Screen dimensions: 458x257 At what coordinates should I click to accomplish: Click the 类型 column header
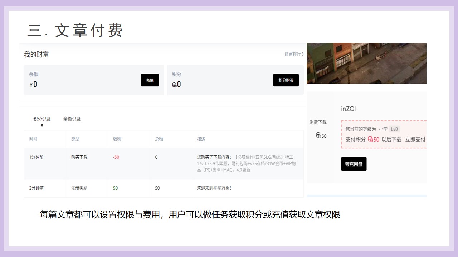pyautogui.click(x=75, y=139)
